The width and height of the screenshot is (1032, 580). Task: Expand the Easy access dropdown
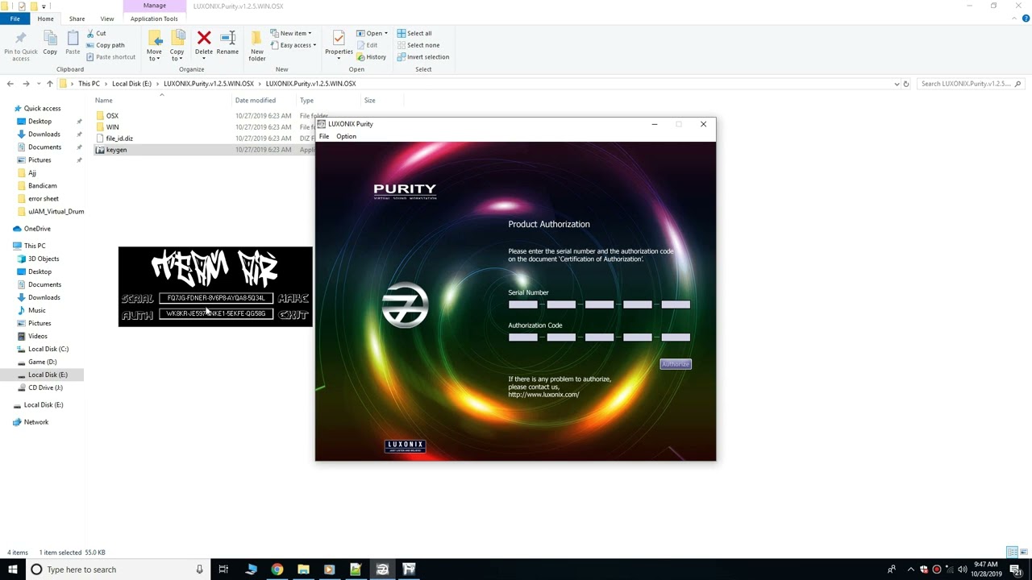point(293,45)
